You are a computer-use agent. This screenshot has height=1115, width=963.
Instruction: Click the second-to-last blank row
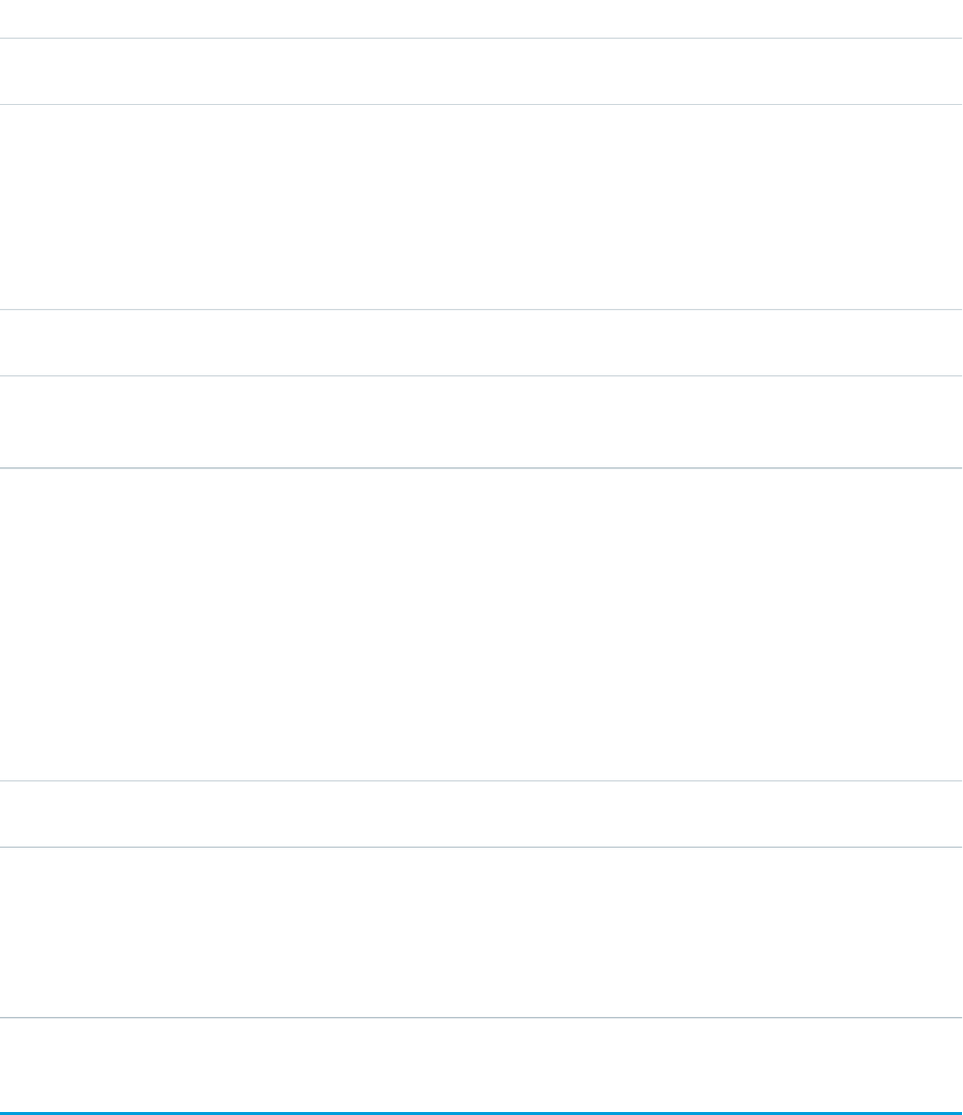481,932
